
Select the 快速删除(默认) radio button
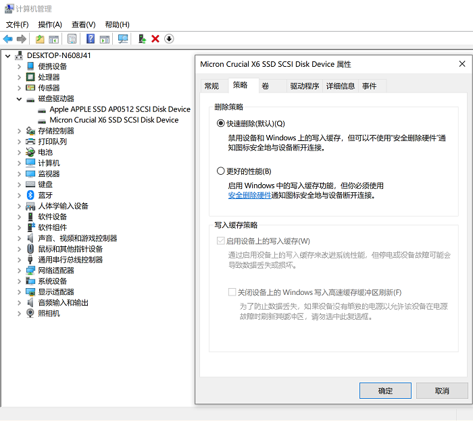[221, 123]
